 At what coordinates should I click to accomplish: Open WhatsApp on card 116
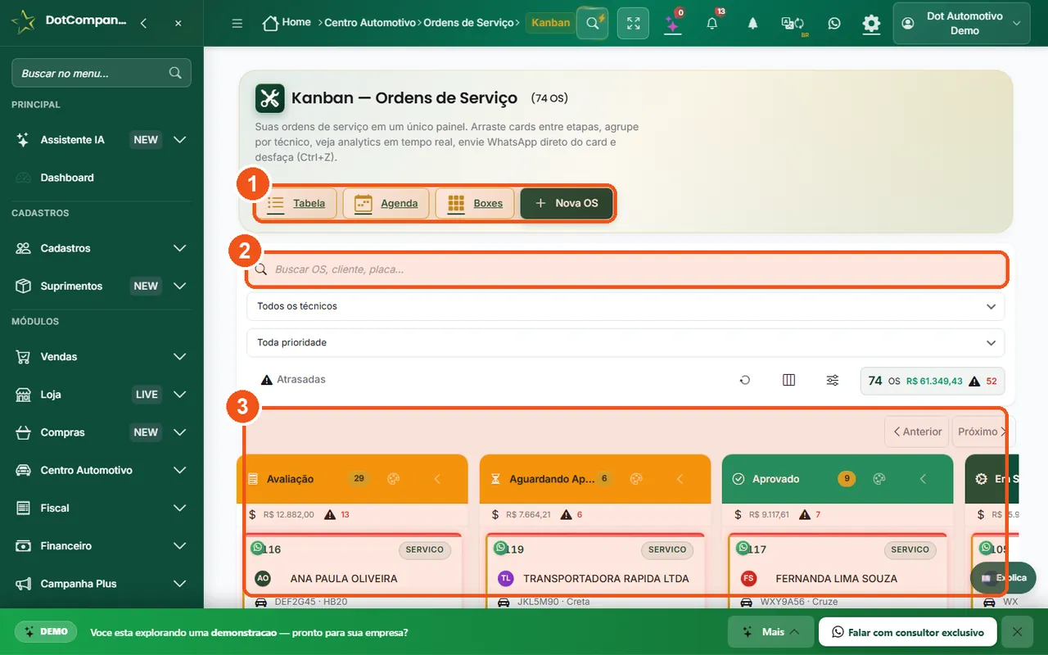pyautogui.click(x=258, y=547)
